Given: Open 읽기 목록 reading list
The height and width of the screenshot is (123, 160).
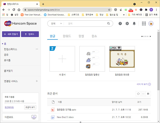Looking at the screenshot, I should (x=151, y=15).
